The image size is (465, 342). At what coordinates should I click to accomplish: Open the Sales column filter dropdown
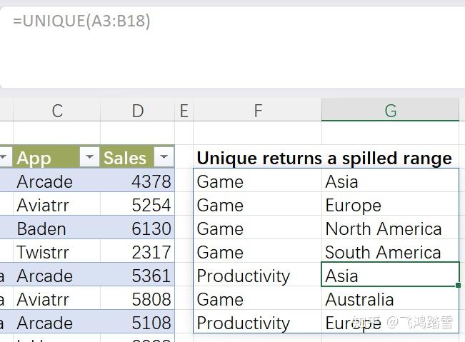point(164,158)
